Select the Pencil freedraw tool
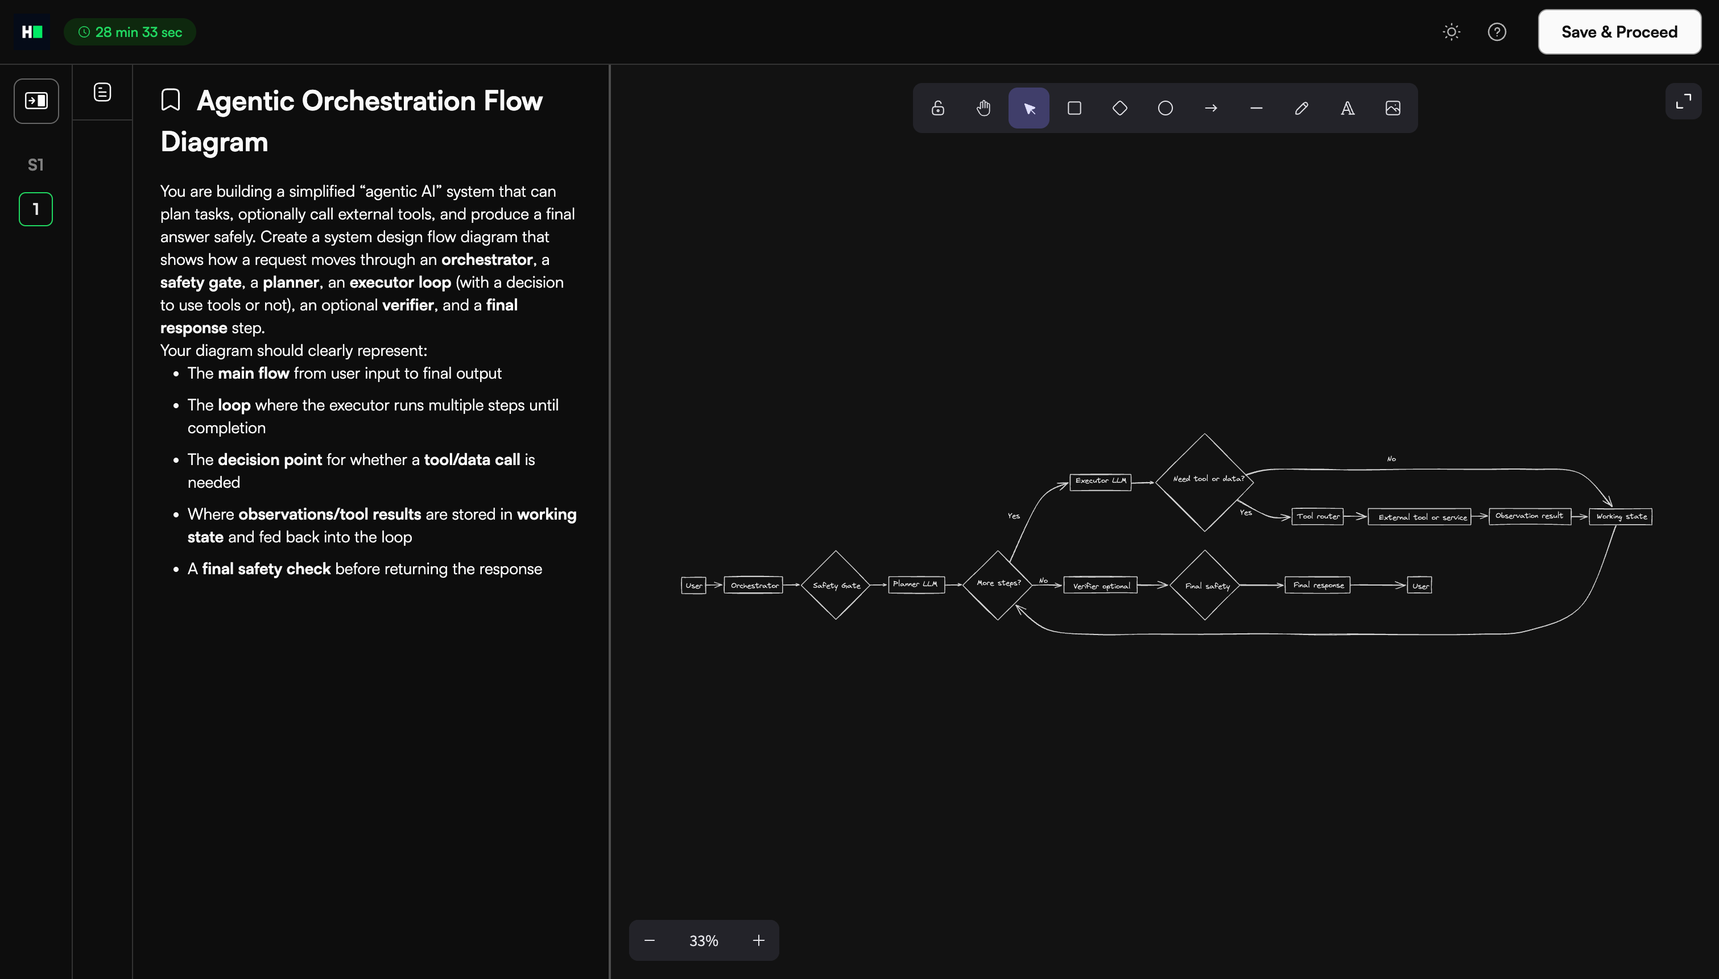The height and width of the screenshot is (979, 1719). 1301,108
